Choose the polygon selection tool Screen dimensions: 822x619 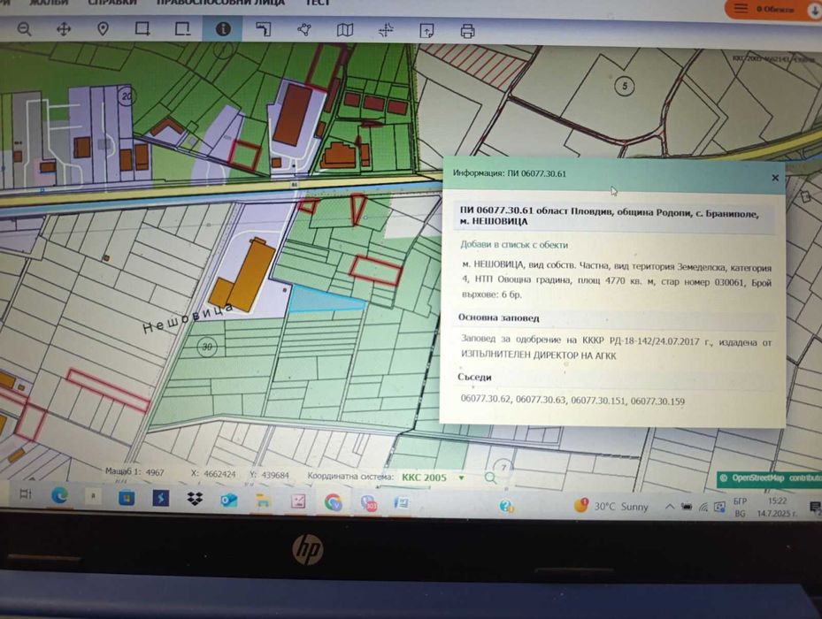[x=305, y=30]
